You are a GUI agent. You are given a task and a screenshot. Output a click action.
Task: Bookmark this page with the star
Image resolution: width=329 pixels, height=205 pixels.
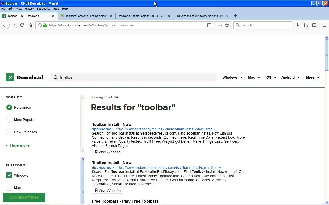227,25
